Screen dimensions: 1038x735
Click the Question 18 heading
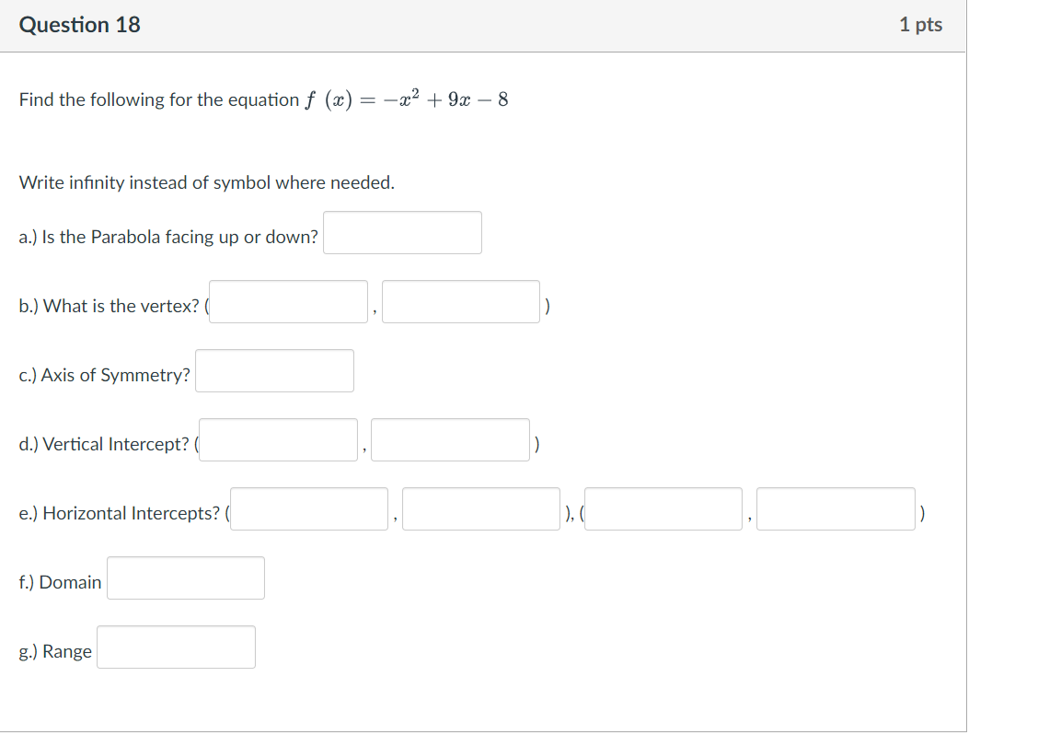pos(80,25)
